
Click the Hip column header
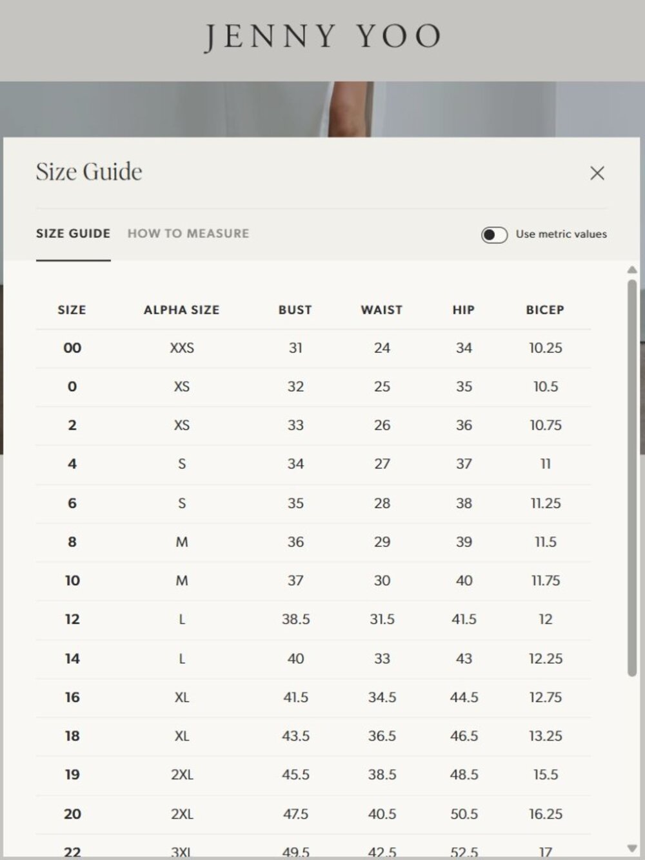coord(464,310)
